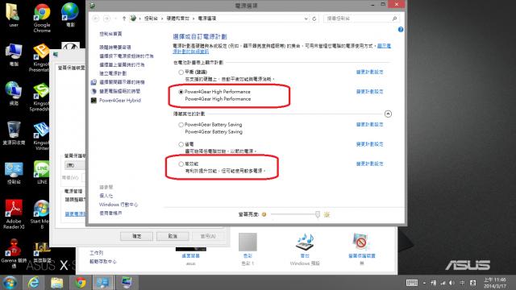Refresh the Power Options address bar
This screenshot has height=290, width=516.
(x=314, y=19)
